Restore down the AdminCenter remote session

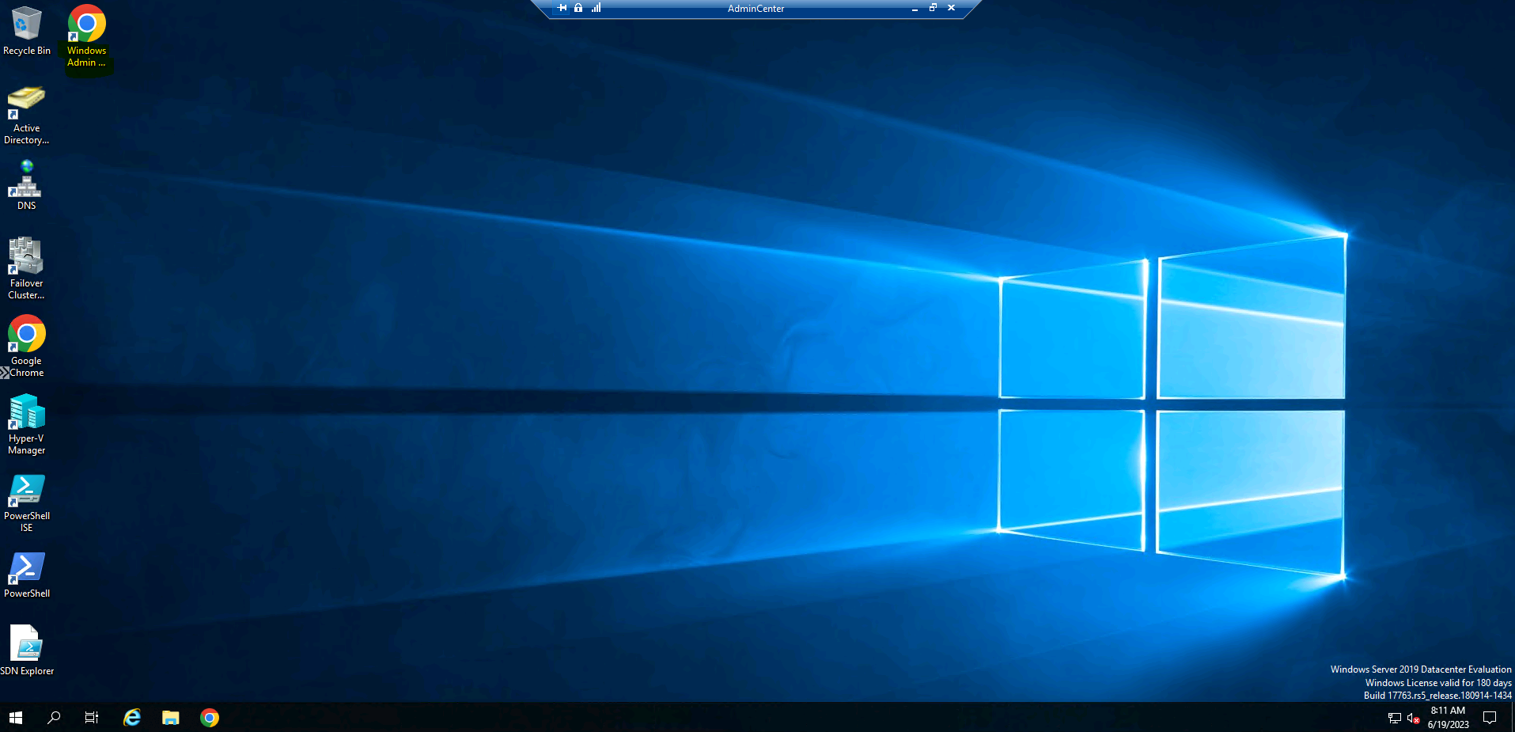(933, 8)
